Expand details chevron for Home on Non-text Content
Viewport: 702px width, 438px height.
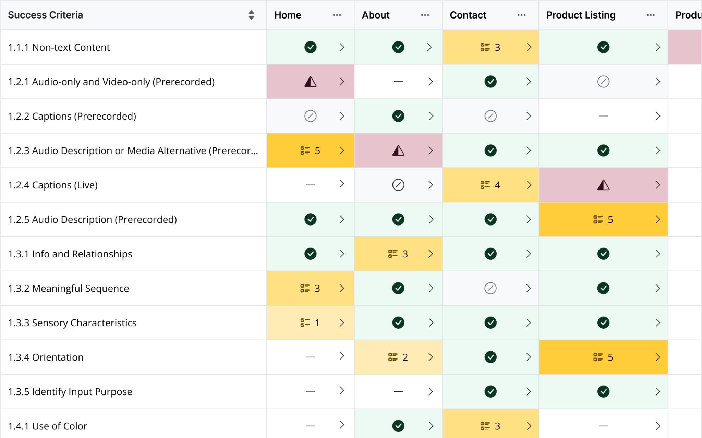click(342, 47)
